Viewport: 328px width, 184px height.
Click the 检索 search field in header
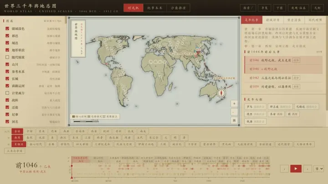248,8
